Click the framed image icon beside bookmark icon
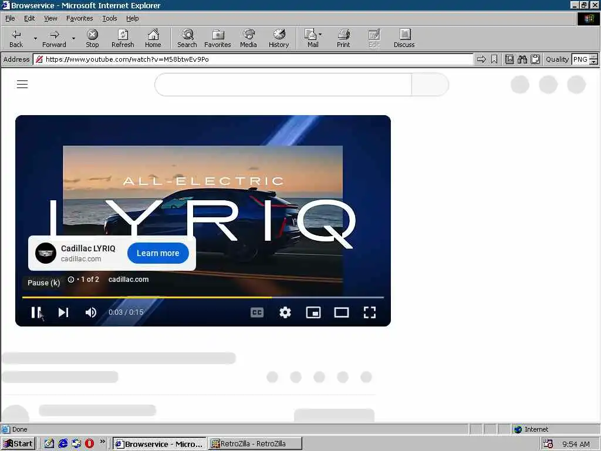 (x=509, y=59)
